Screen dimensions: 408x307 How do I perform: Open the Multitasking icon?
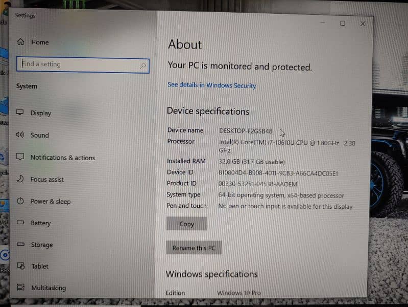coord(21,287)
